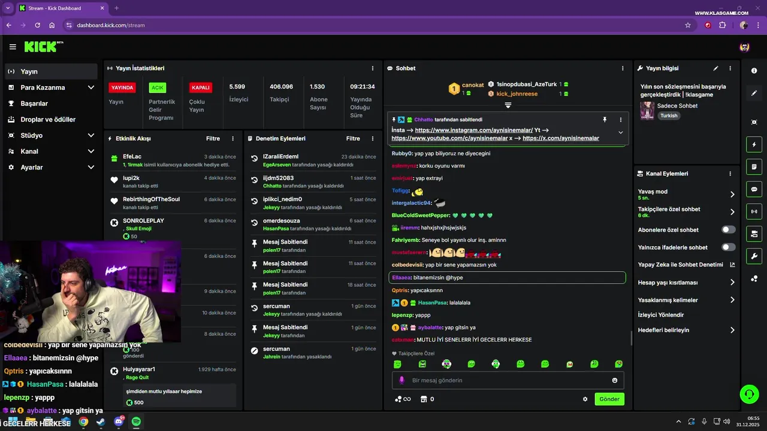Open Hedefleri belirleyin settings

pyautogui.click(x=686, y=330)
